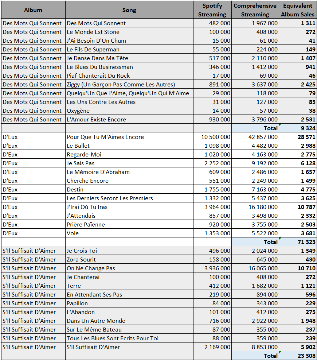Viewport: 317px width, 360px height.
Task: Click the song Regarde-Moi
Action: point(129,155)
